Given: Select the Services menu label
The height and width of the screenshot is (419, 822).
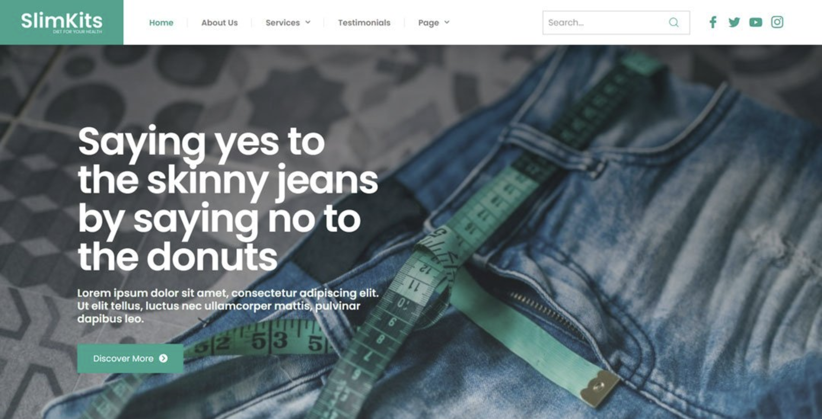Looking at the screenshot, I should 283,23.
